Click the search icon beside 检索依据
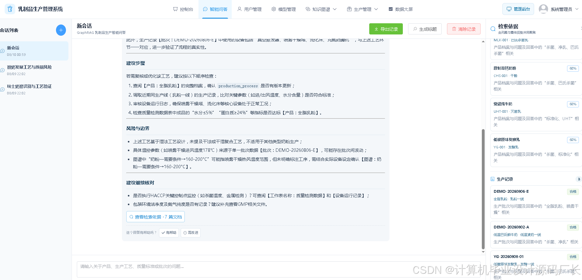Viewport: 582px width, 280px height. (493, 29)
